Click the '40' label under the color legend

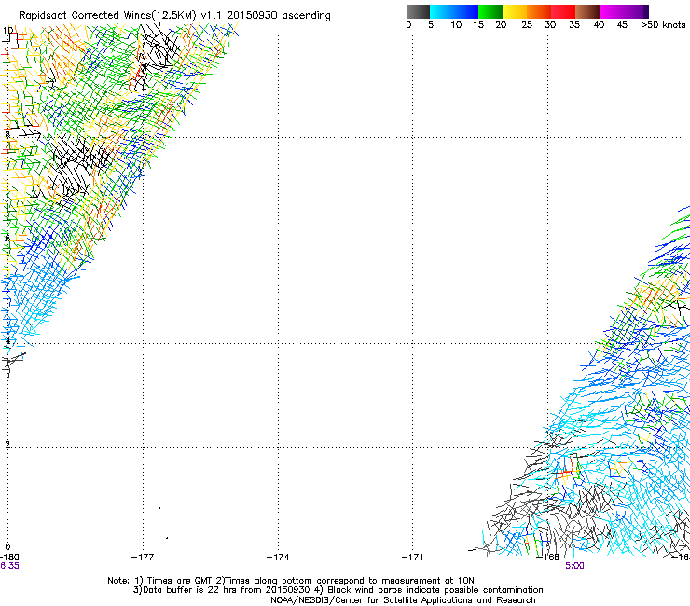599,25
